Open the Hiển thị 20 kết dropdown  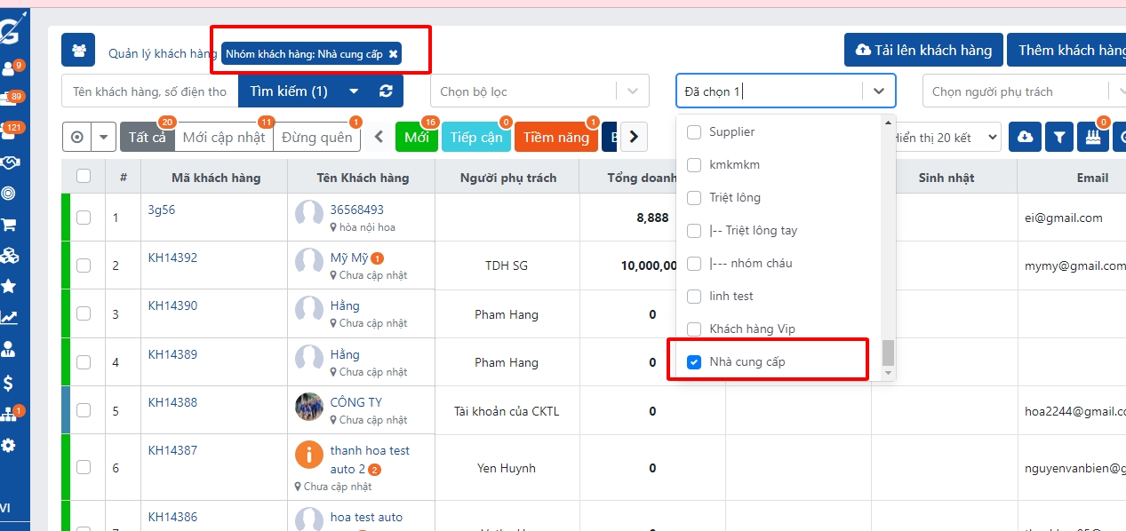(944, 138)
